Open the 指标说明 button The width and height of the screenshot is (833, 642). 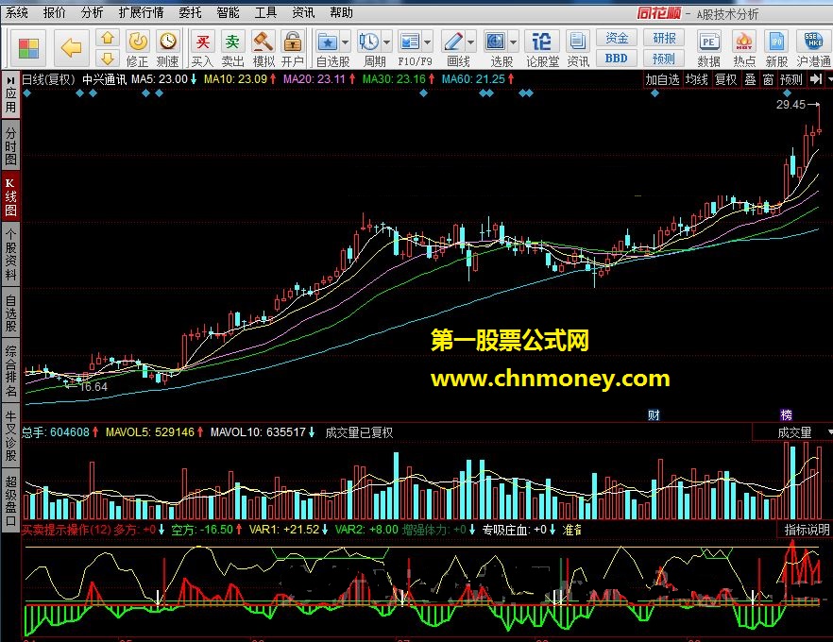pyautogui.click(x=807, y=530)
